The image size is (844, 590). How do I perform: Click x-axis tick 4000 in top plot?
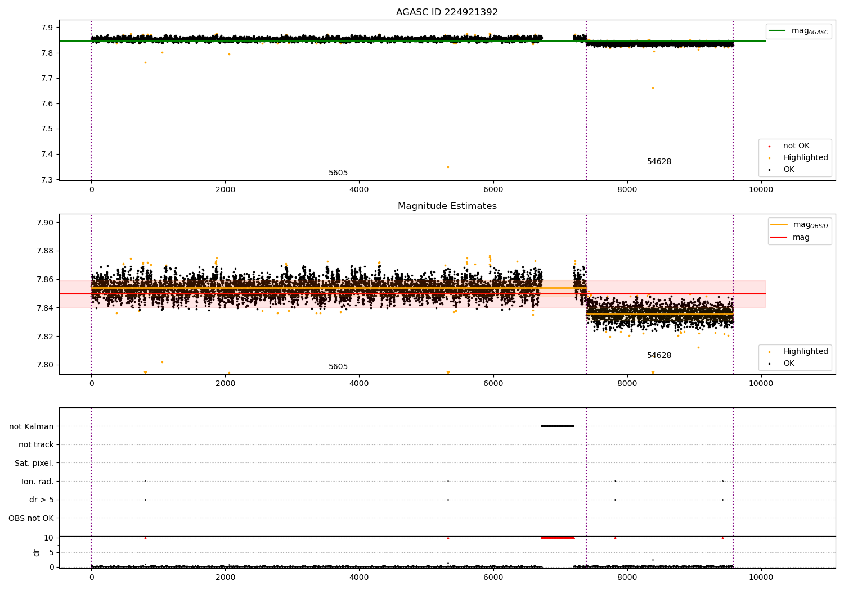pos(359,190)
